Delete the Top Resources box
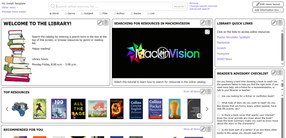The height and width of the screenshot is (138, 286). 209,91
